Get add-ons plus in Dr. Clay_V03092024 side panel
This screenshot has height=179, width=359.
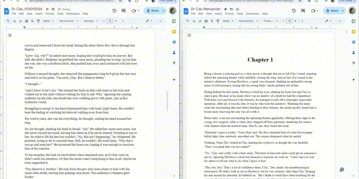[174, 80]
